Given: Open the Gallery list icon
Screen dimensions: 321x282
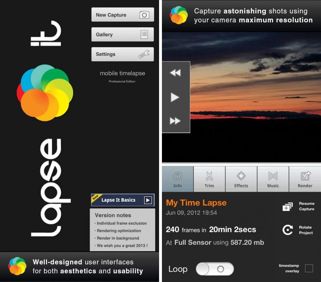Looking at the screenshot, I should (x=144, y=34).
